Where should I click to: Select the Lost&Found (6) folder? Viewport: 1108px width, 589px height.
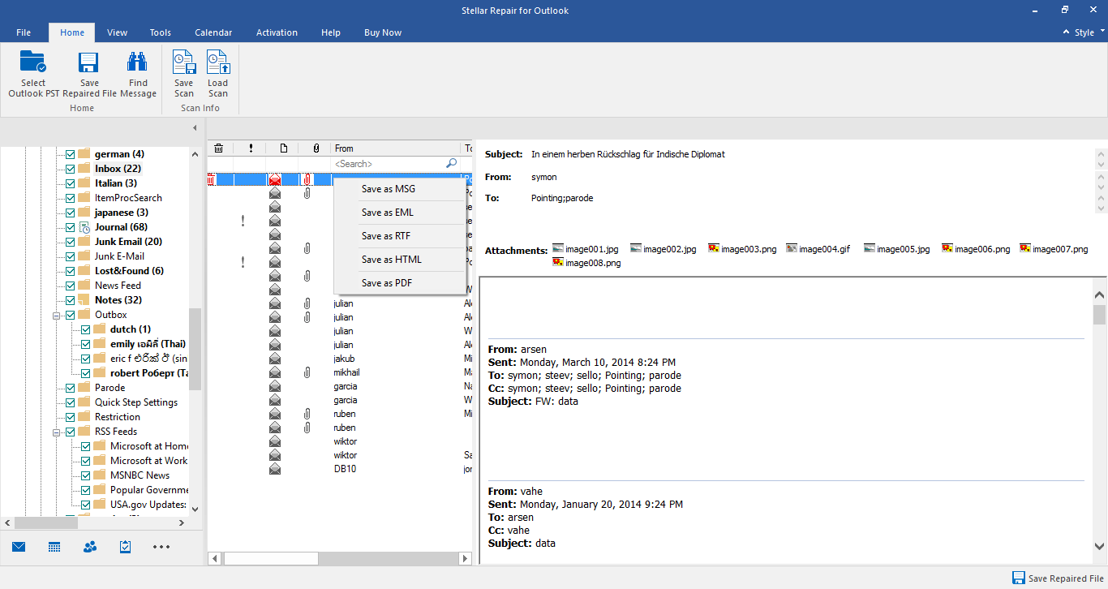click(129, 271)
